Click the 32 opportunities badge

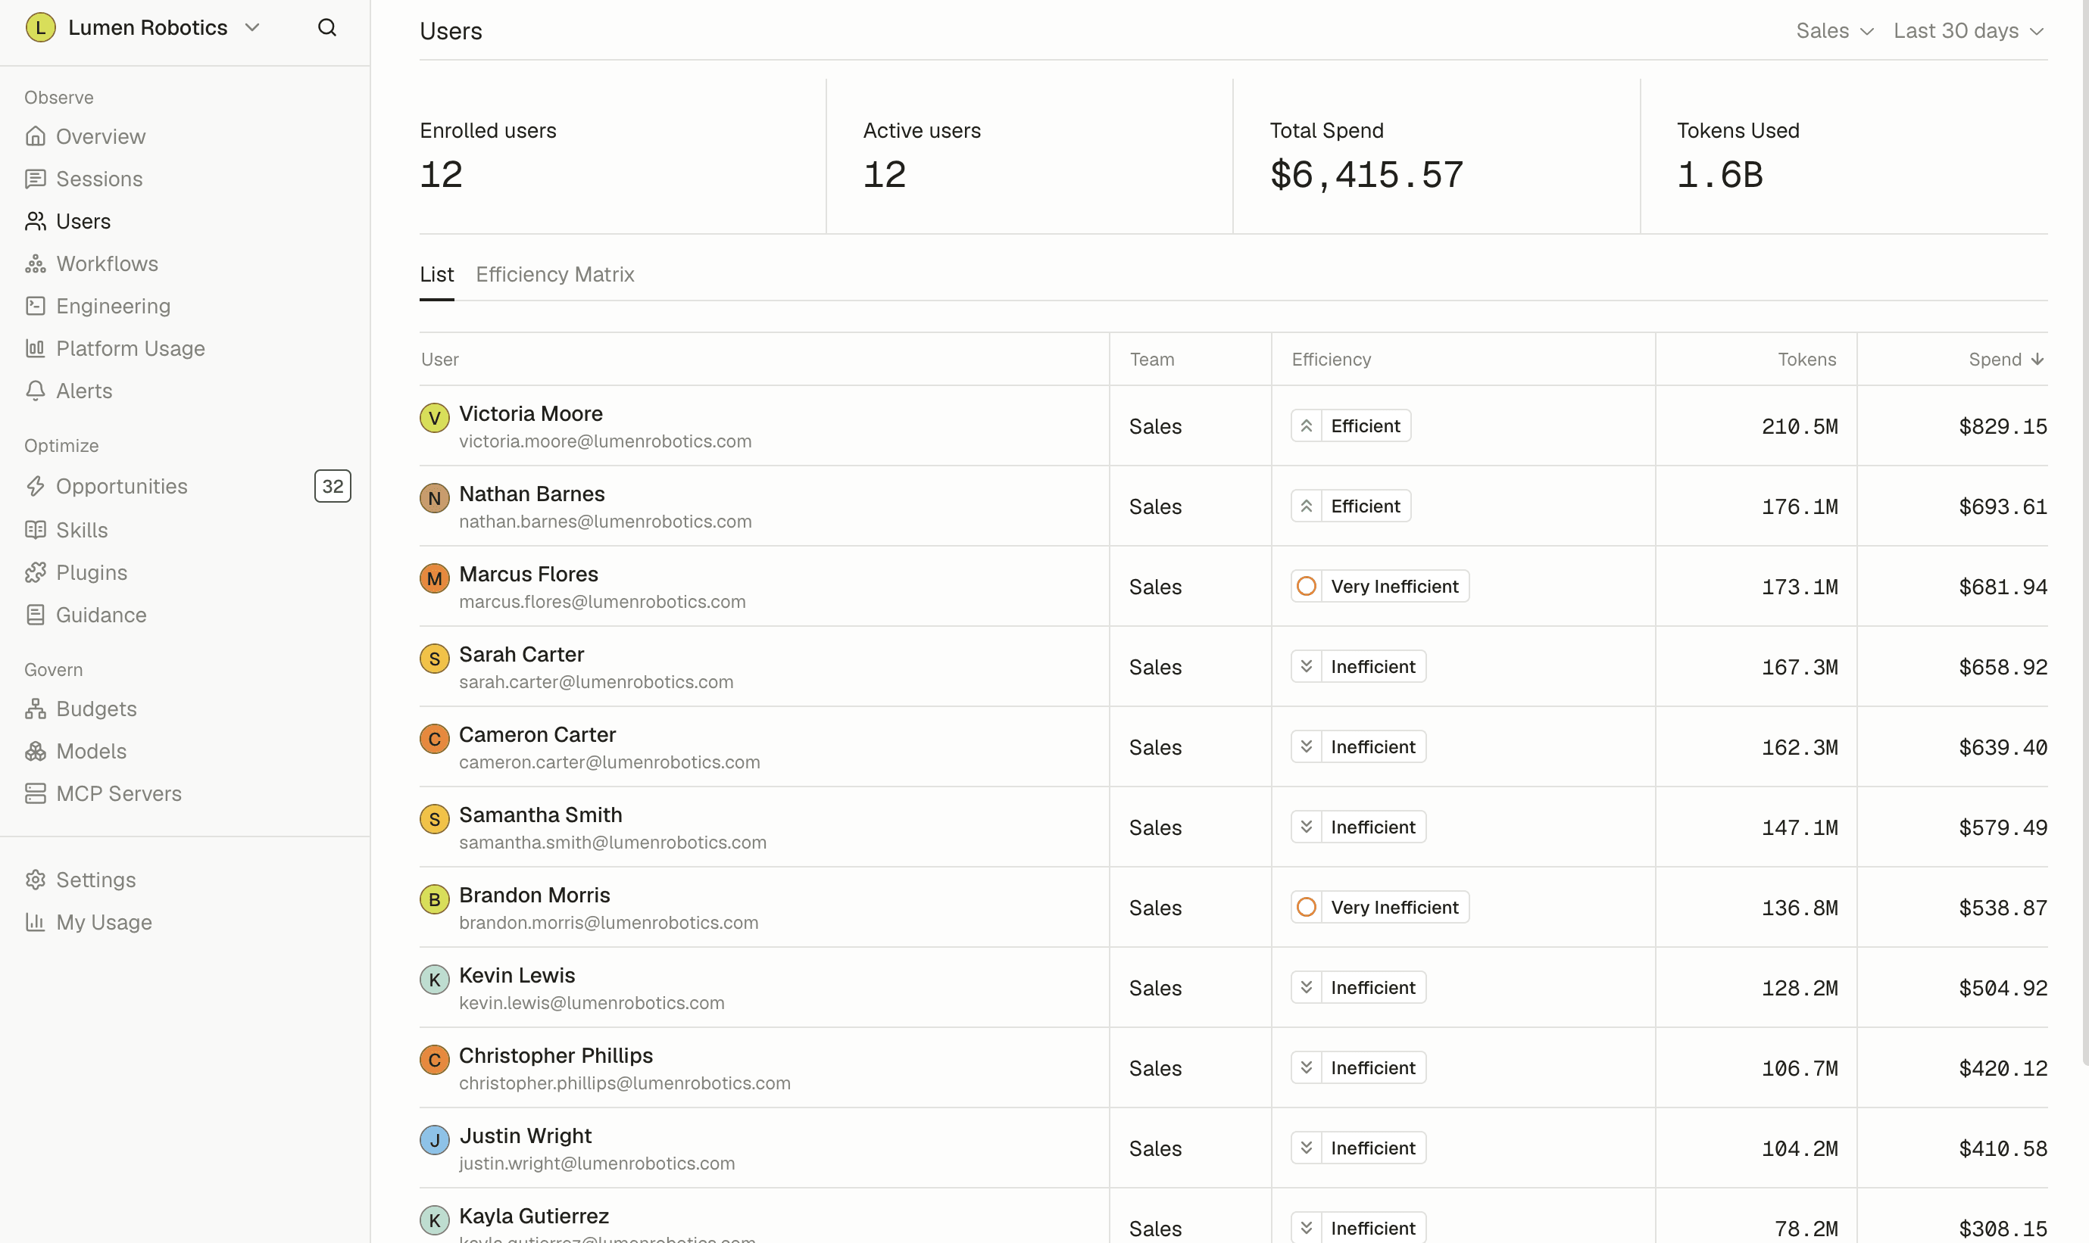(333, 487)
